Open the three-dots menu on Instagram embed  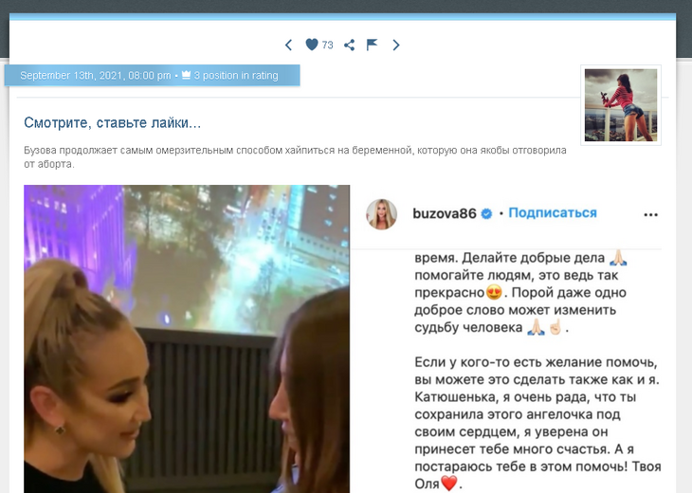pos(650,214)
